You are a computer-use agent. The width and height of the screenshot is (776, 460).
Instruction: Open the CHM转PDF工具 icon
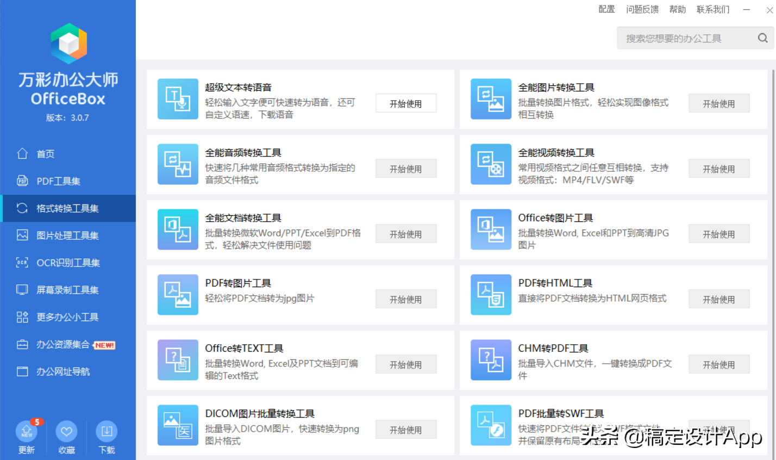pyautogui.click(x=491, y=360)
